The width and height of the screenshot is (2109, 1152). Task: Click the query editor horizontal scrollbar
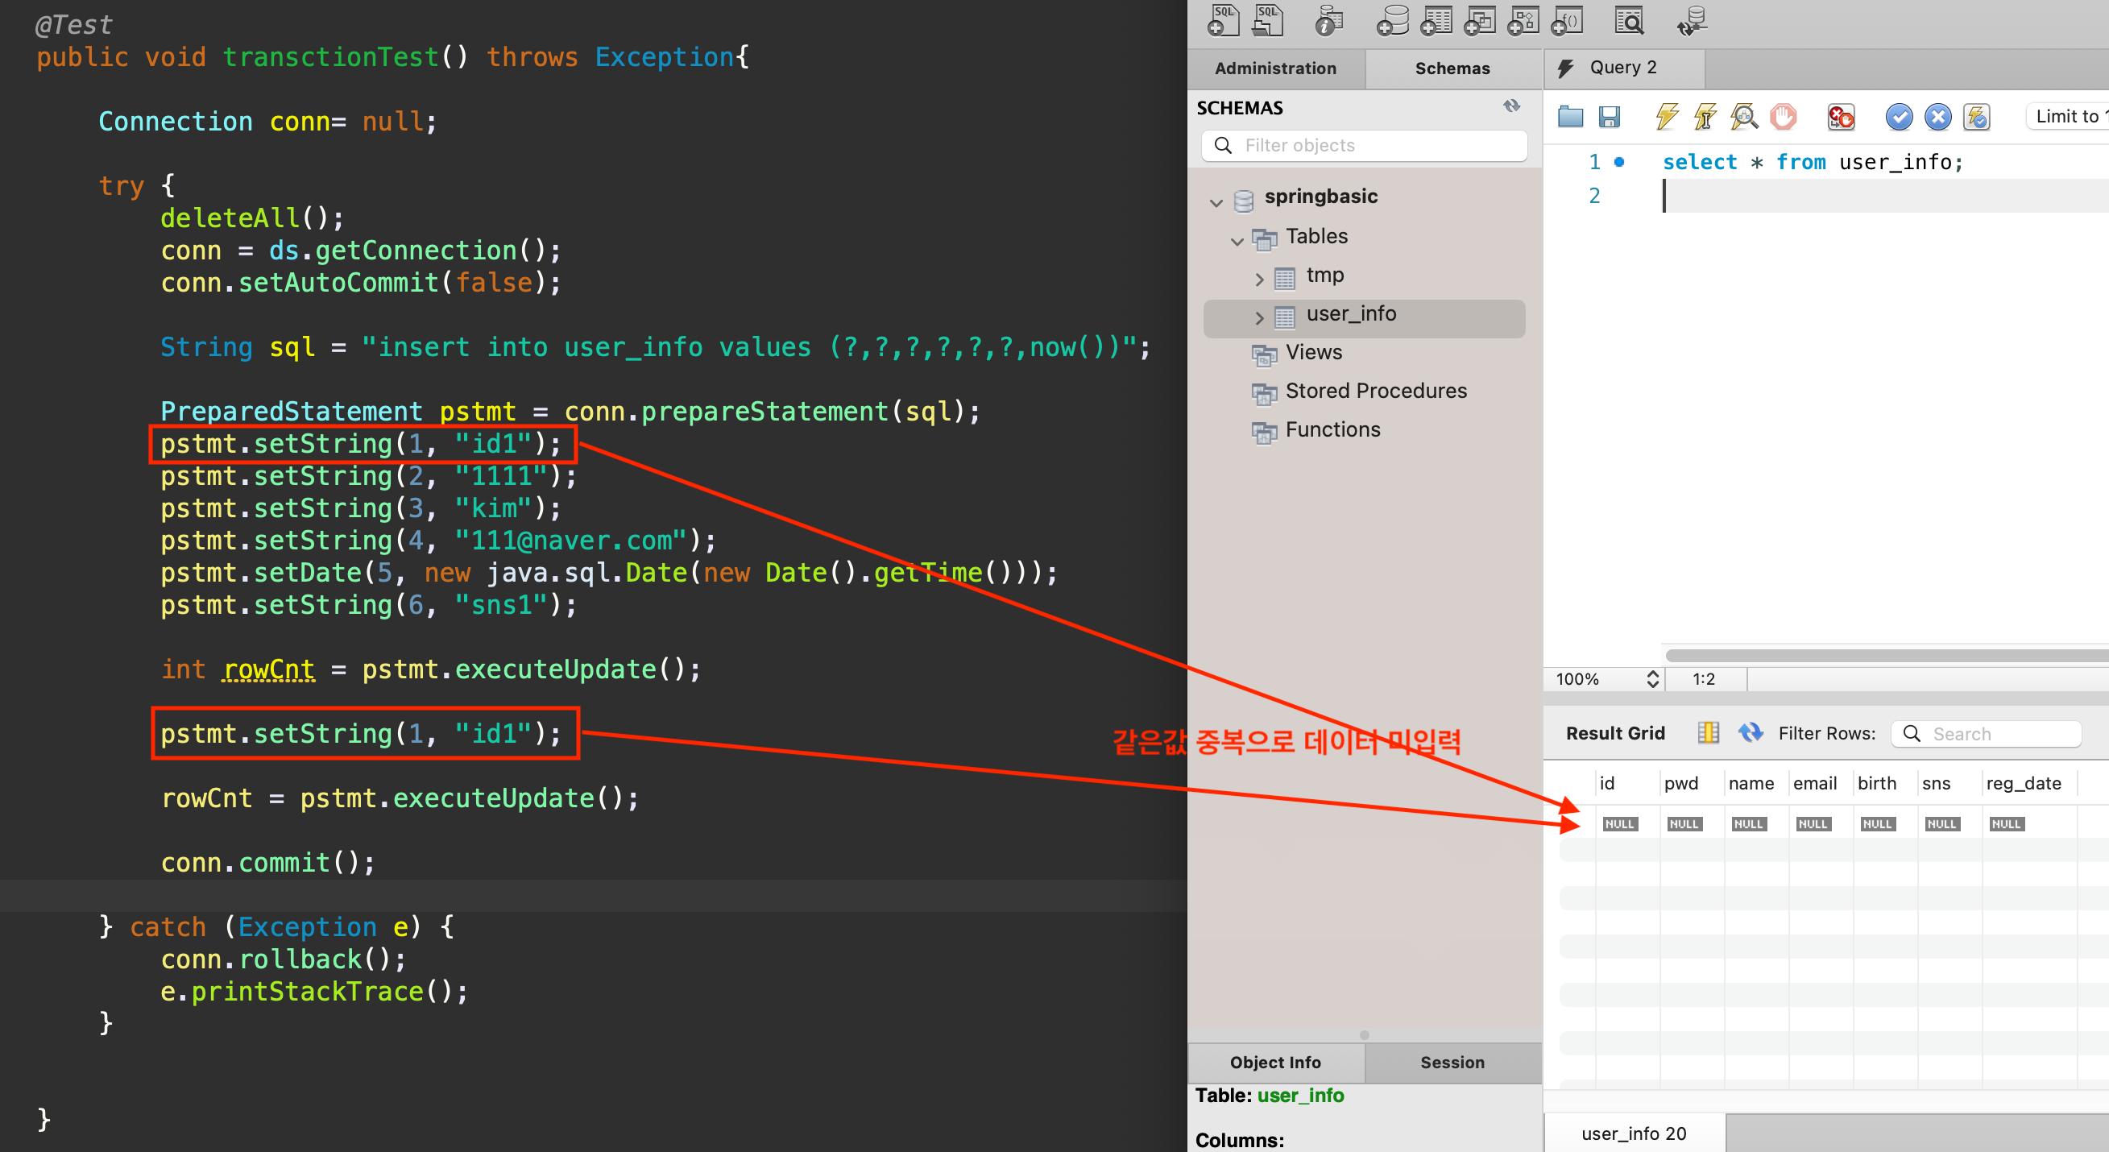click(x=1883, y=655)
